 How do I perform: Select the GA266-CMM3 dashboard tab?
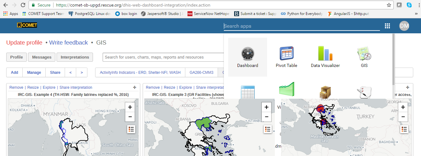pyautogui.click(x=201, y=73)
